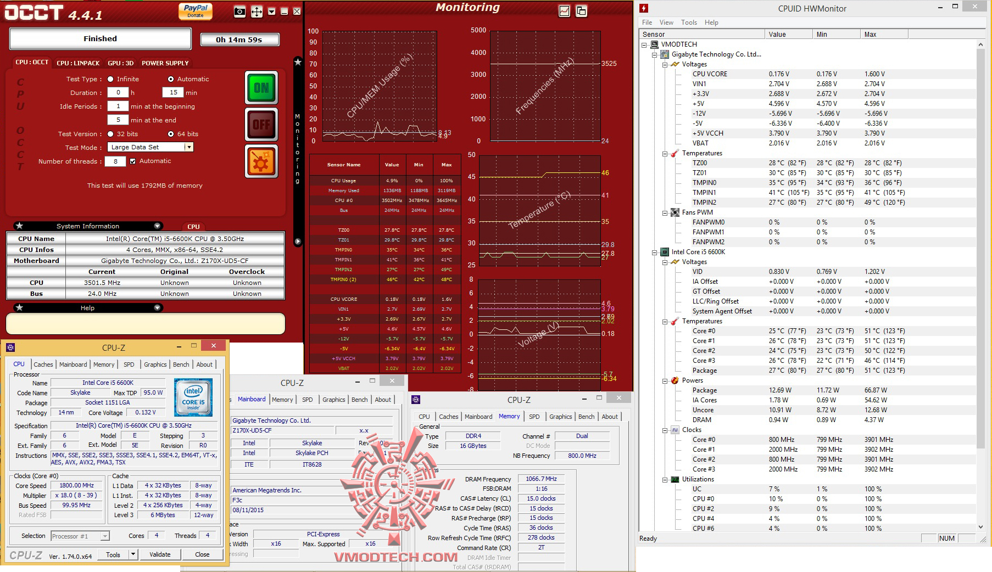This screenshot has height=572, width=992.
Task: Open the POWER SUPPLY tab
Action: (165, 63)
